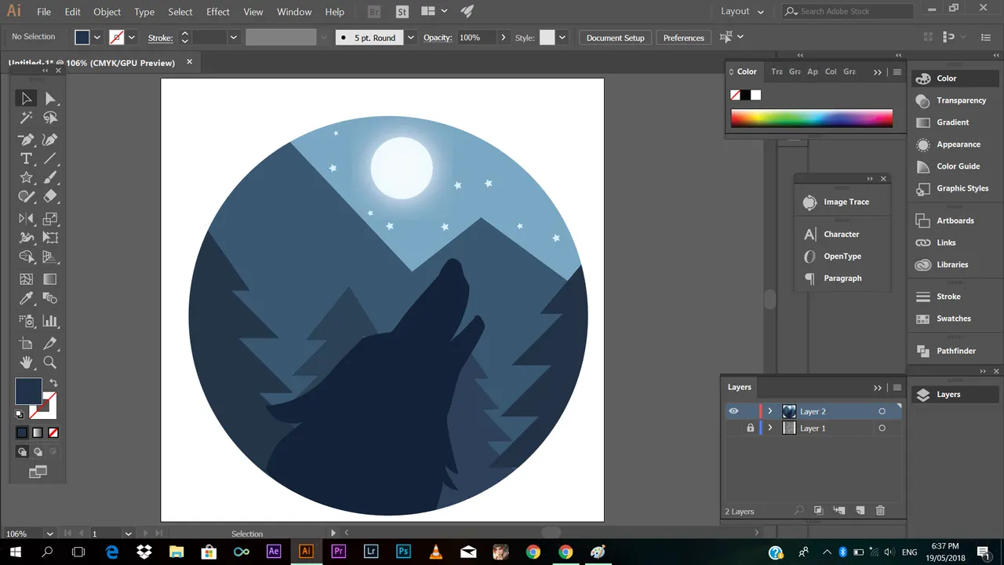Select the Hand tool
The width and height of the screenshot is (1004, 565).
(x=26, y=363)
